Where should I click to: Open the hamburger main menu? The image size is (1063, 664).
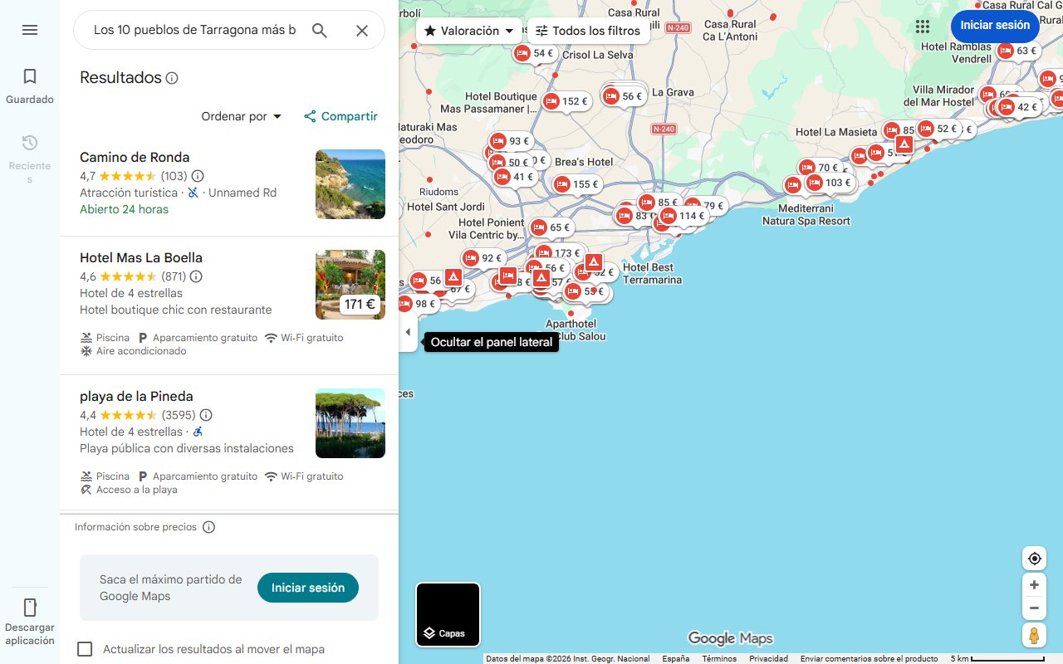coord(30,30)
